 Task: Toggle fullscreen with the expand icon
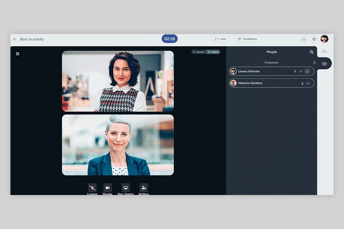pos(18,54)
